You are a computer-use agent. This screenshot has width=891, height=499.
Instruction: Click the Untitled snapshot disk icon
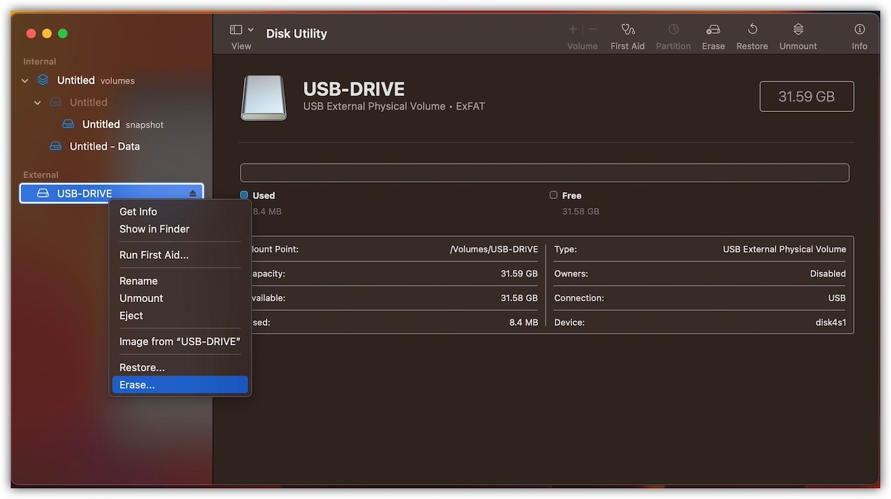[x=68, y=124]
